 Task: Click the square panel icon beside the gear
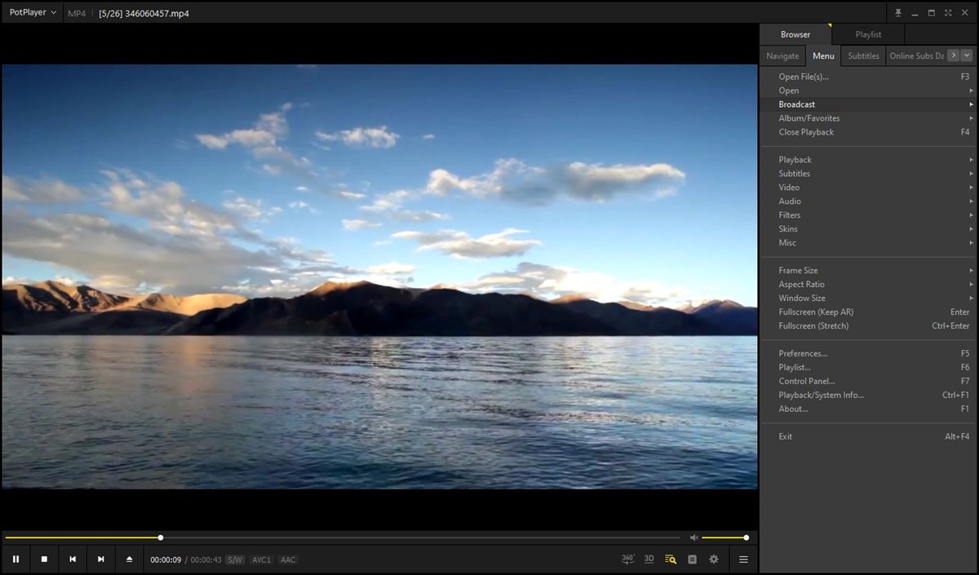tap(693, 560)
